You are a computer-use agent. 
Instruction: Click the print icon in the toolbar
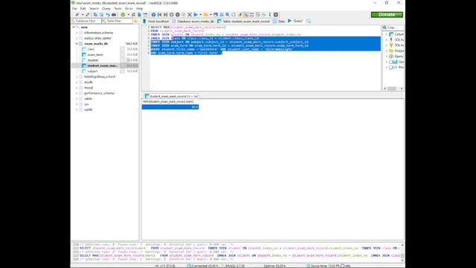tap(114, 15)
